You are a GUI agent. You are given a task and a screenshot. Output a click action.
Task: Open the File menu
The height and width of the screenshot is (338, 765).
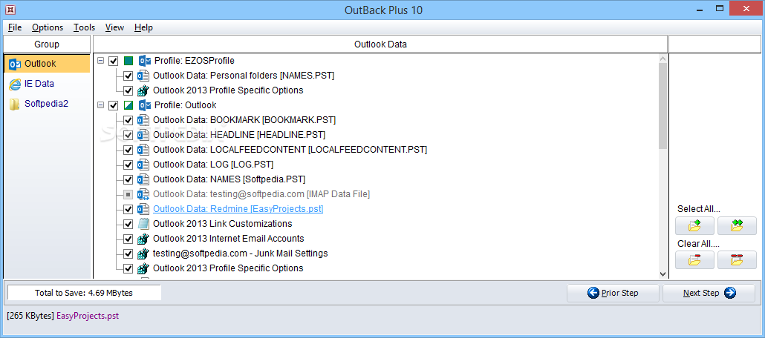click(x=15, y=27)
